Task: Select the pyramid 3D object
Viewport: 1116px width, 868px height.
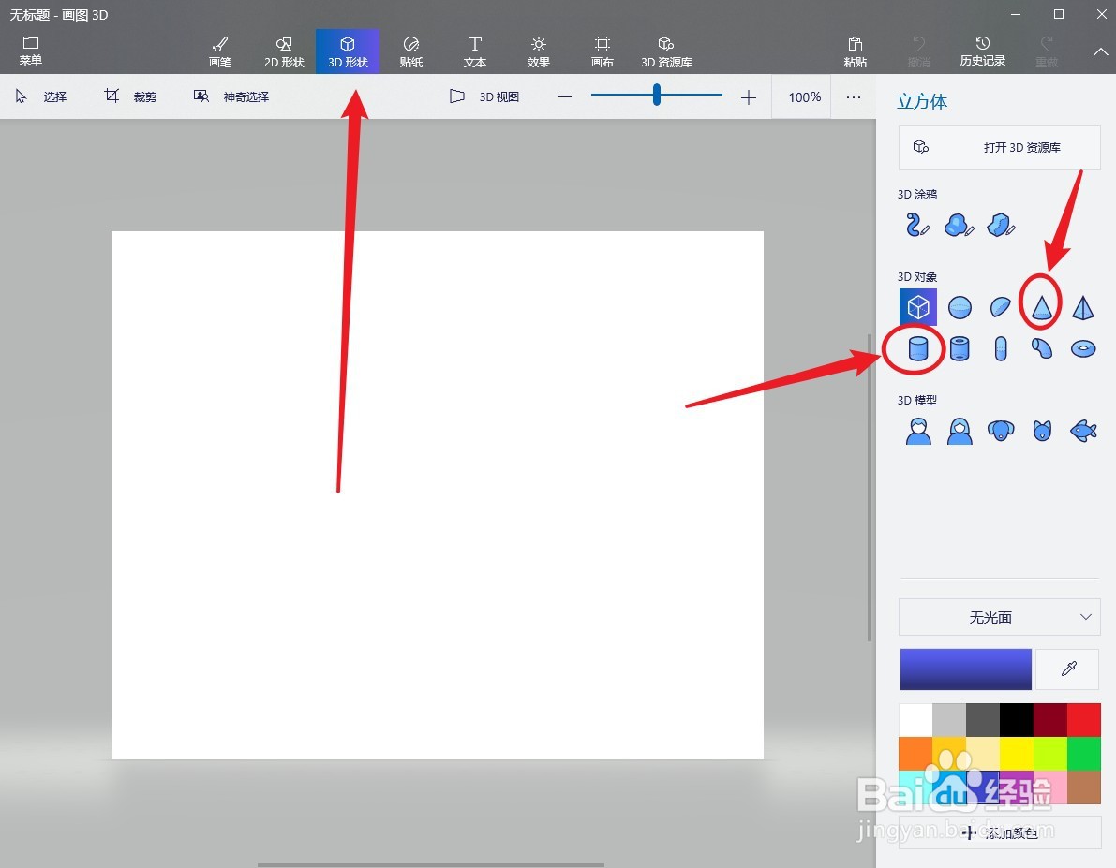Action: click(1083, 307)
